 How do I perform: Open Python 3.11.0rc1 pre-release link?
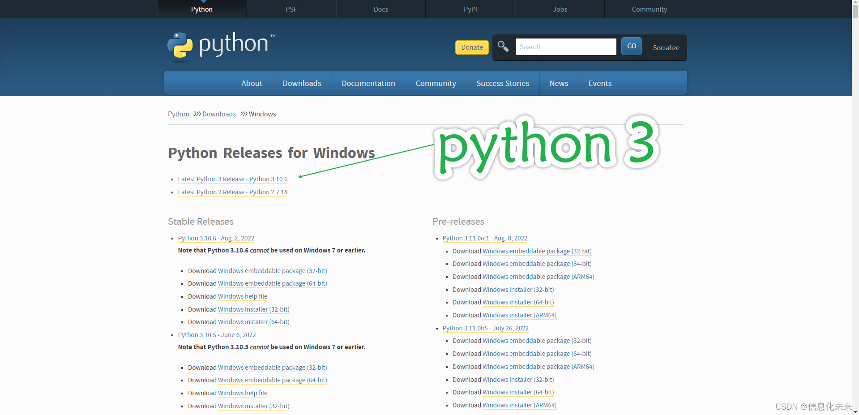[485, 238]
